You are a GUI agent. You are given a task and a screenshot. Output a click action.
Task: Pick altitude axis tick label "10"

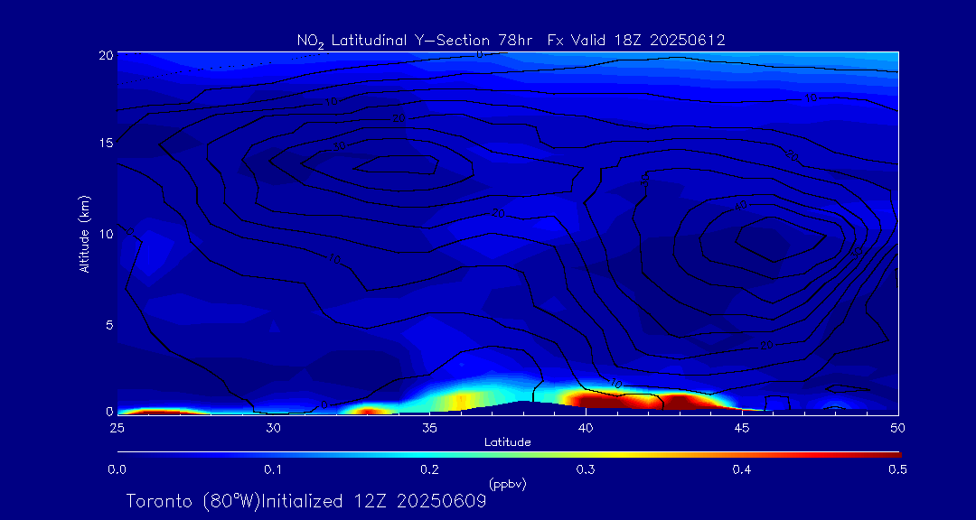click(105, 233)
